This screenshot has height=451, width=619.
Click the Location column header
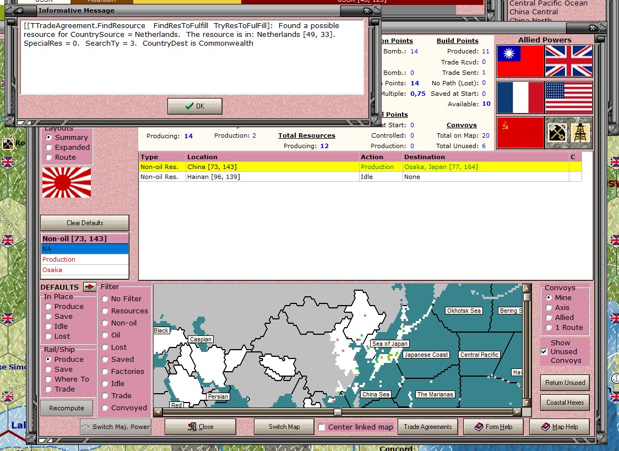pos(272,157)
